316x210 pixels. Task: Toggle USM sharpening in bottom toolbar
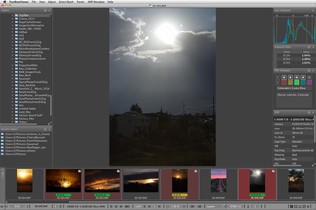point(139,206)
